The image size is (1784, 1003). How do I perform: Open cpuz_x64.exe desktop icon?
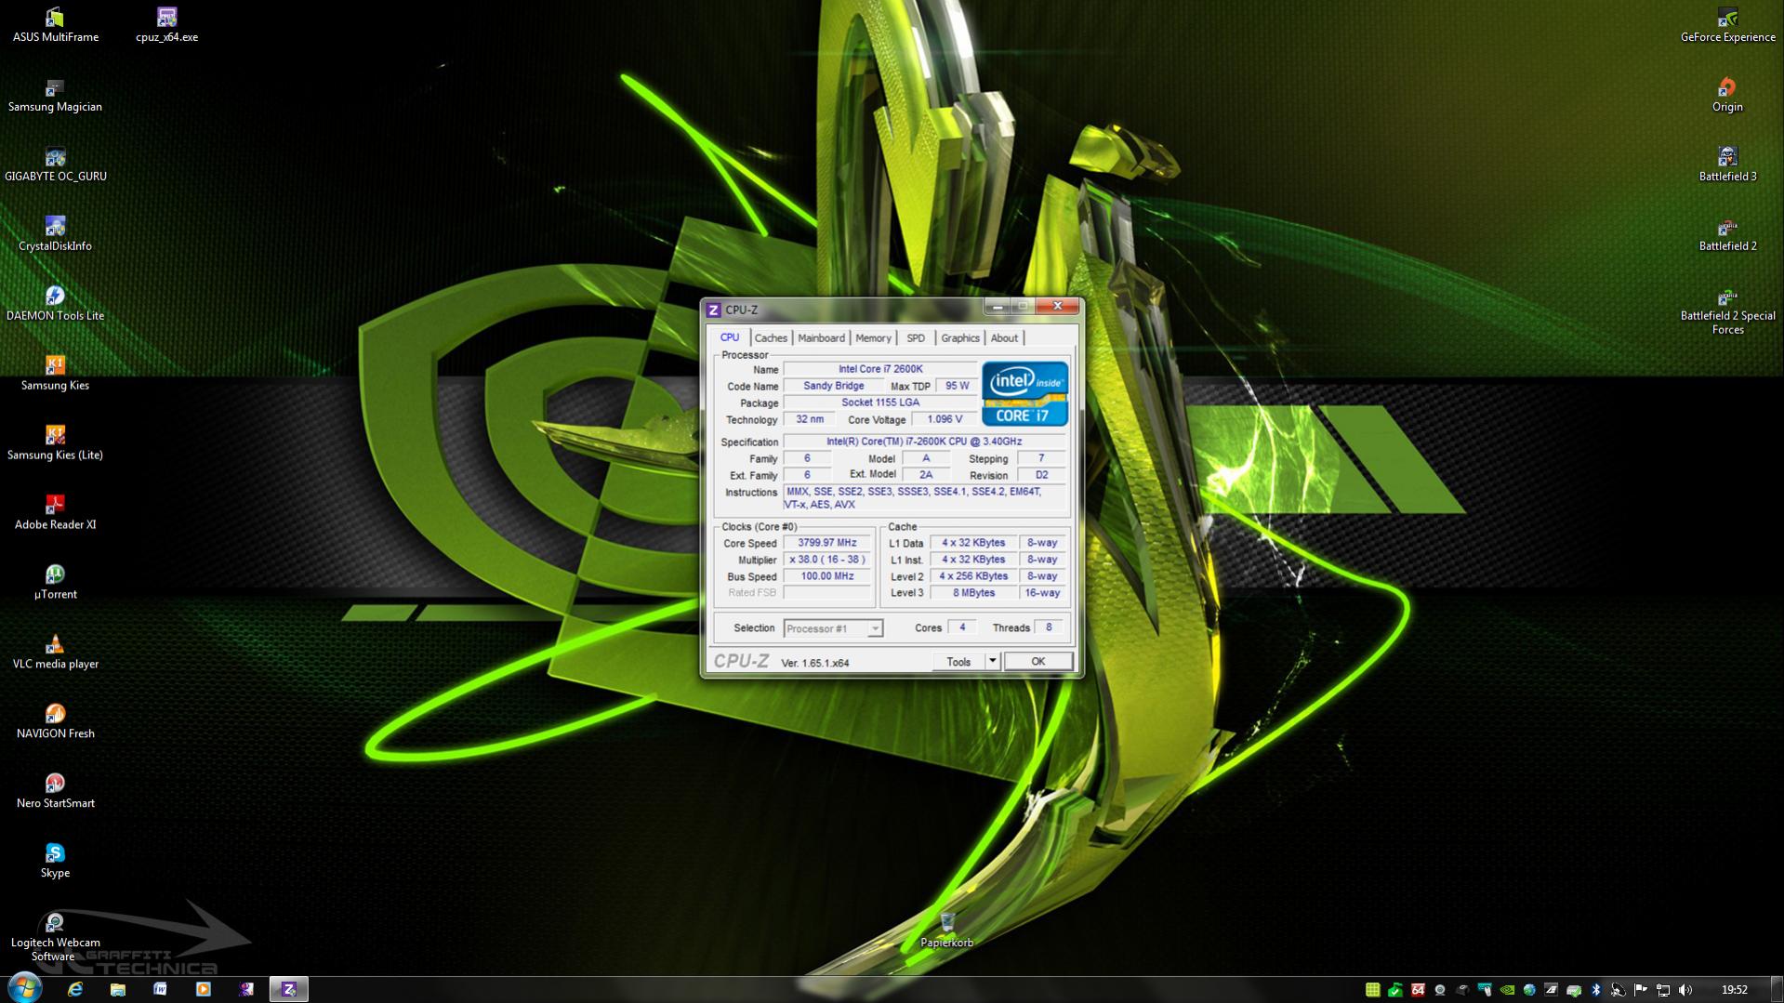click(x=166, y=26)
